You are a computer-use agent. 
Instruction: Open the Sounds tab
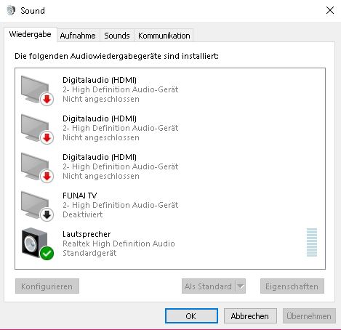(117, 36)
